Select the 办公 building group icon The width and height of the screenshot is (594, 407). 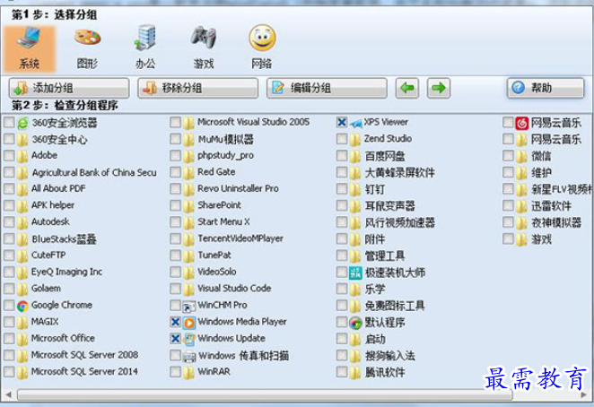145,38
